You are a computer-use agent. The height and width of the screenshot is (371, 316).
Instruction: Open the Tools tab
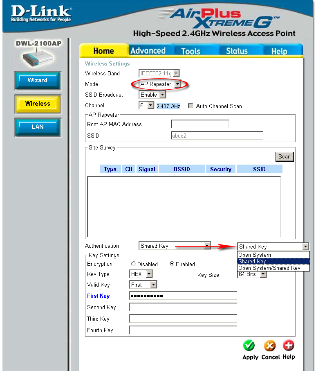[x=190, y=51]
